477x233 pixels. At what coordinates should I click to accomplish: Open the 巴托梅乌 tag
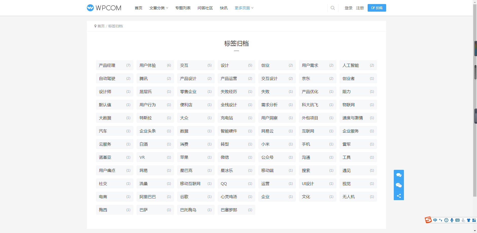[196, 210]
